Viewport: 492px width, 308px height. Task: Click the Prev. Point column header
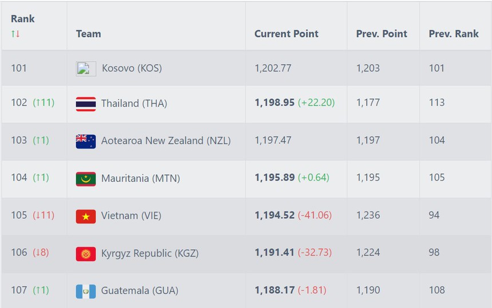point(382,34)
